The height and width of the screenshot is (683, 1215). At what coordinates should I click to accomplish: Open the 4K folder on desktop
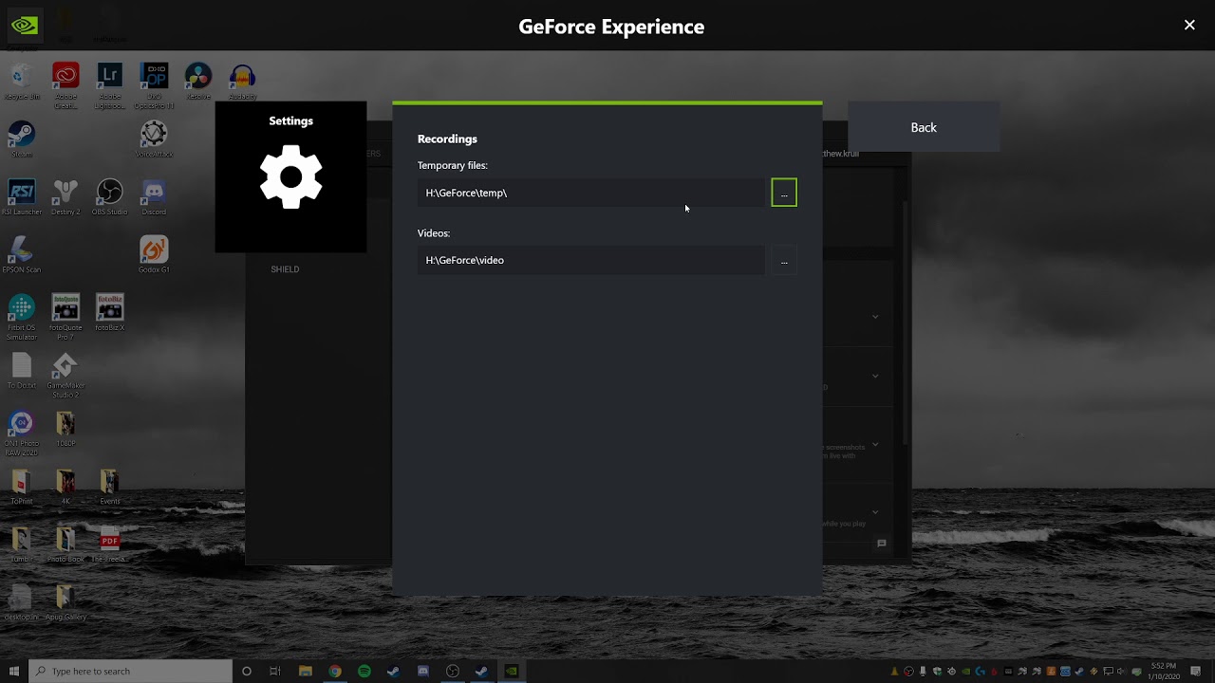tap(65, 487)
